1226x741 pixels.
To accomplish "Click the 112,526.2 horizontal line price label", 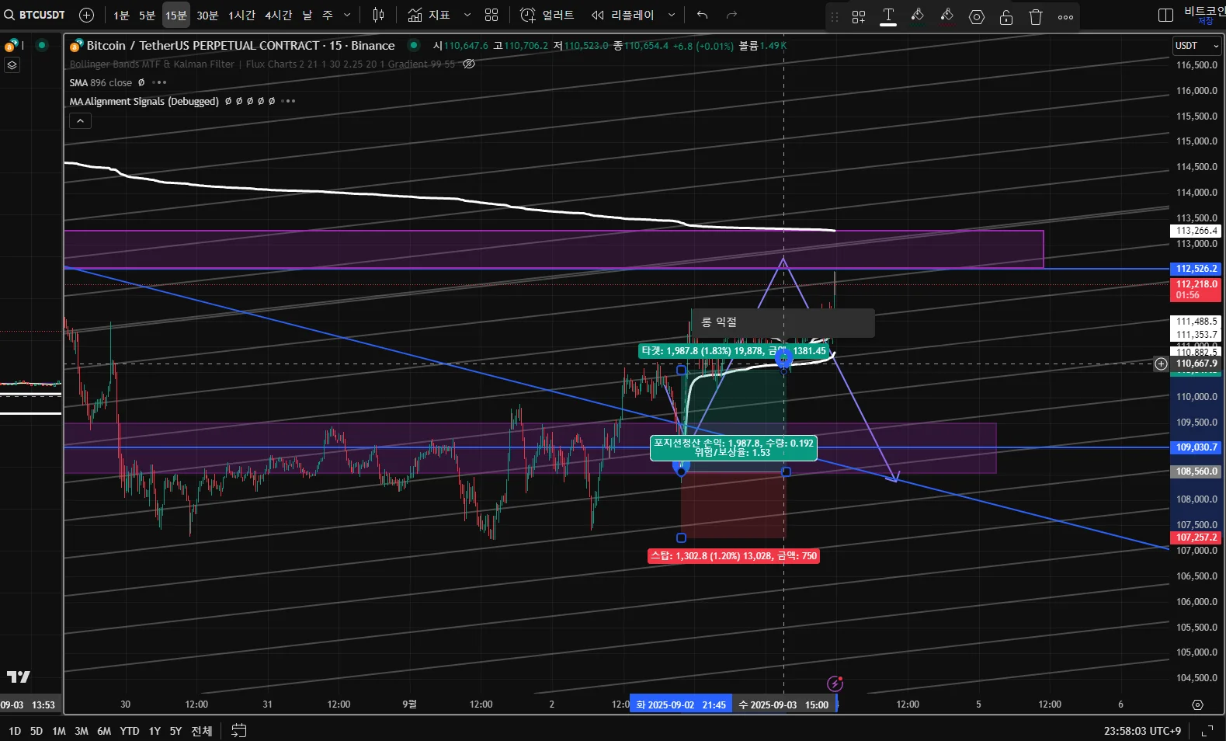I will [1196, 269].
